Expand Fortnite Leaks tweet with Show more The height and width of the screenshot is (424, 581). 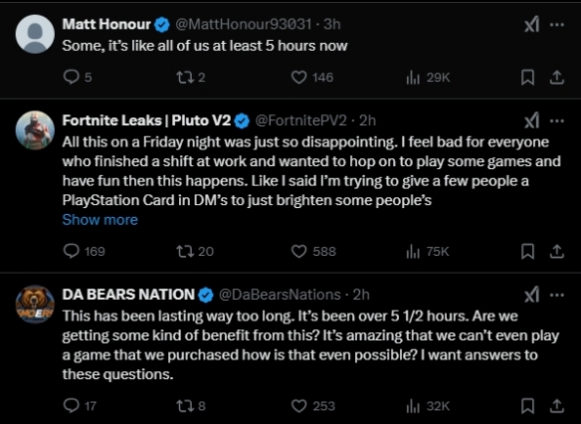pyautogui.click(x=100, y=220)
